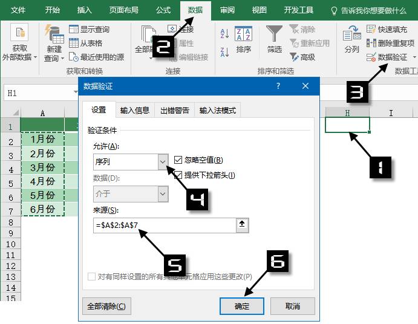Open the 开发工具 ribbon tab
This screenshot has height=324, width=418.
coord(299,10)
